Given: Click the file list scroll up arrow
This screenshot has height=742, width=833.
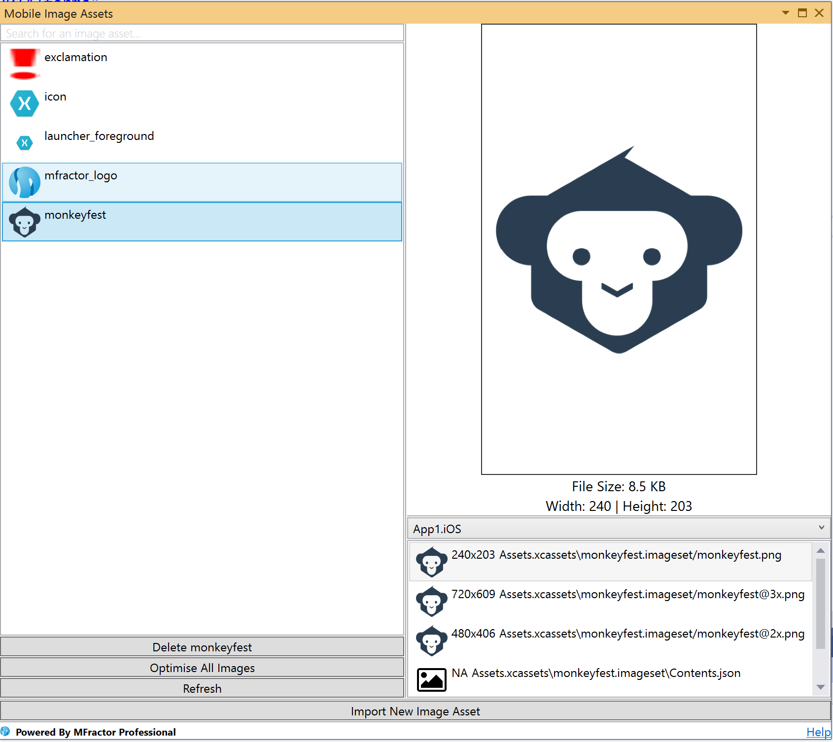Looking at the screenshot, I should point(821,550).
